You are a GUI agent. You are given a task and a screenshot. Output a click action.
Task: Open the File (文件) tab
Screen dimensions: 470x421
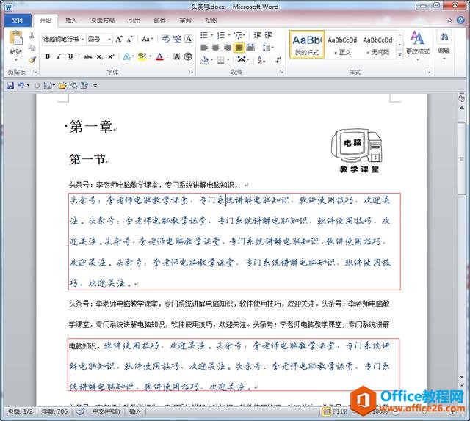18,21
